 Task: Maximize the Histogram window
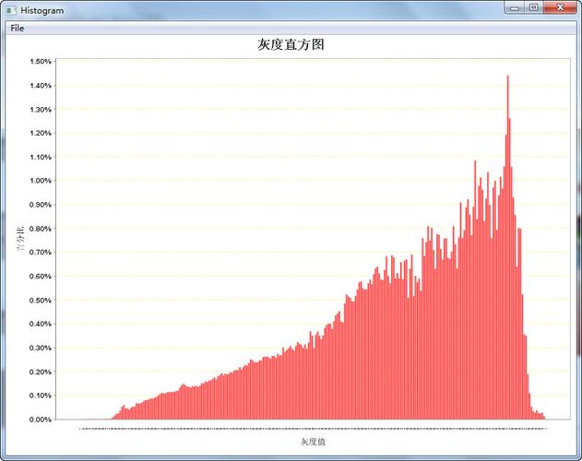click(x=533, y=7)
